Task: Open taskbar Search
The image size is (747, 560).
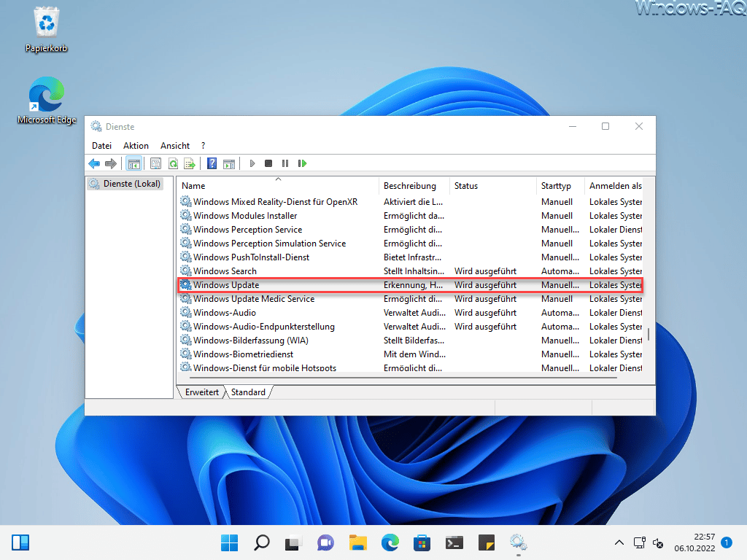Action: (262, 542)
